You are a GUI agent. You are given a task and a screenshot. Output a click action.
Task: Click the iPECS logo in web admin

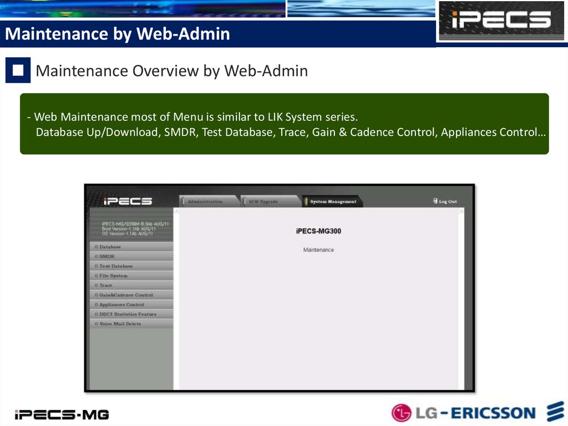point(128,201)
